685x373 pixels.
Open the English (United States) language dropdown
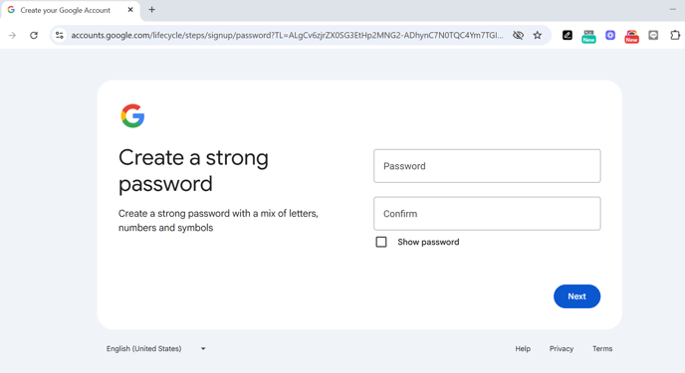point(156,348)
